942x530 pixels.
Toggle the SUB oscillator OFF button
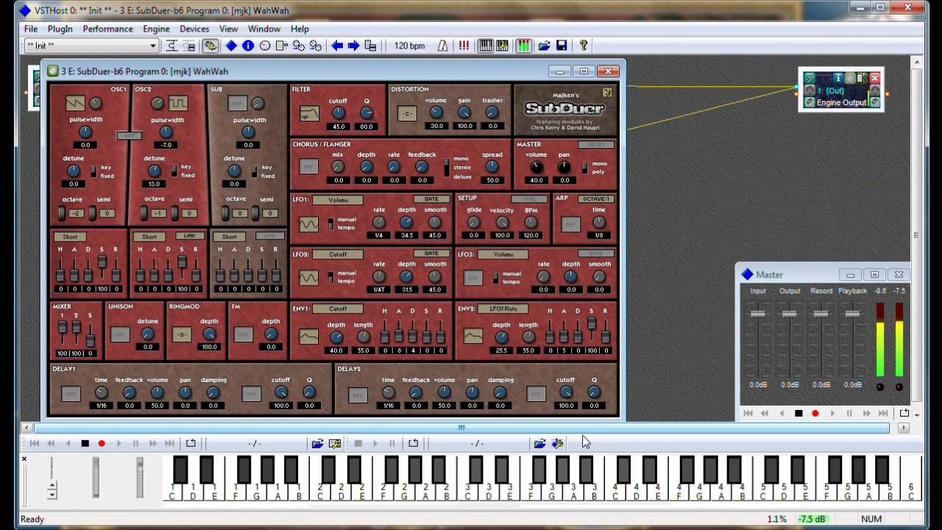236,103
